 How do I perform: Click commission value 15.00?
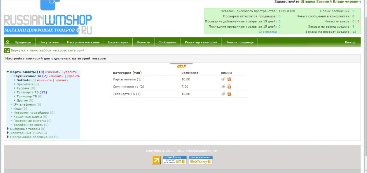click(x=186, y=94)
